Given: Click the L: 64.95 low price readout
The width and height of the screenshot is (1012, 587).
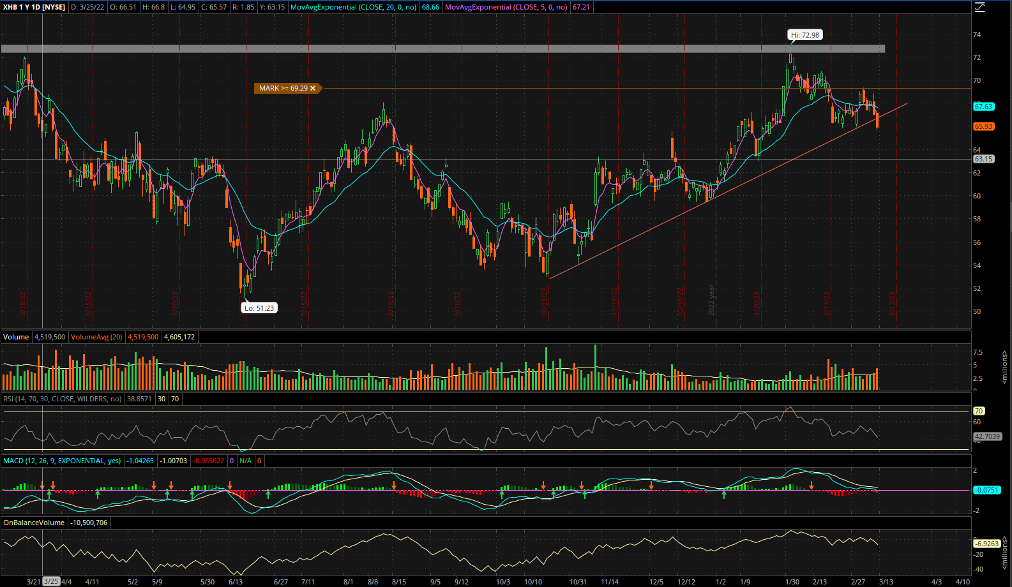Looking at the screenshot, I should click(x=183, y=7).
